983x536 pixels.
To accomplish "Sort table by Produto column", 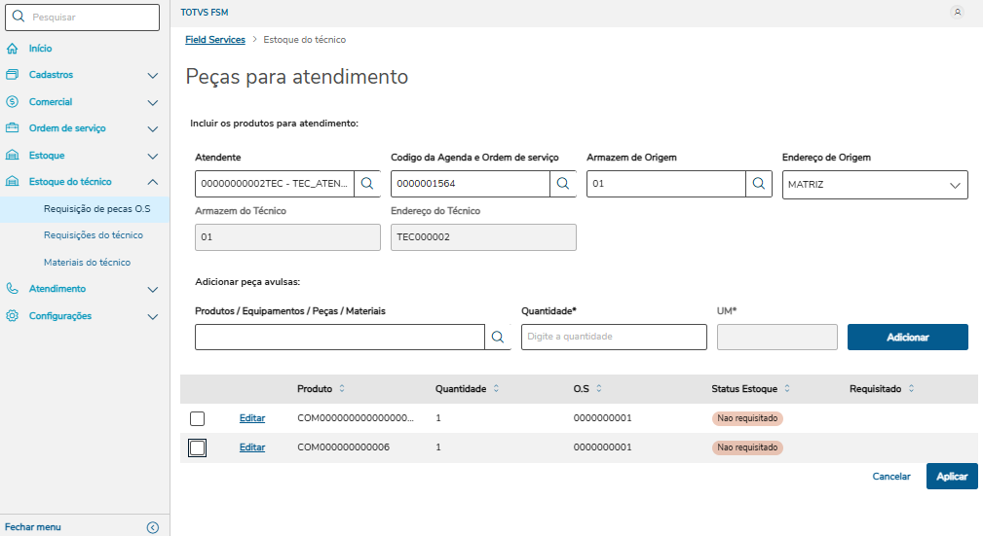I will pos(341,389).
